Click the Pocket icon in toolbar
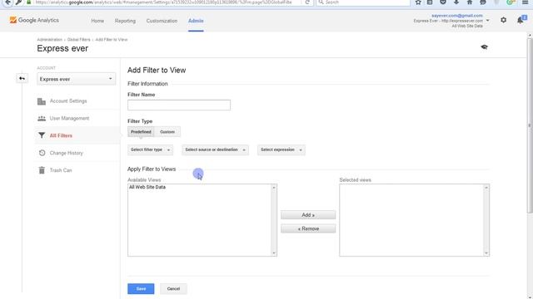Image resolution: width=533 pixels, height=299 pixels. 443,2
